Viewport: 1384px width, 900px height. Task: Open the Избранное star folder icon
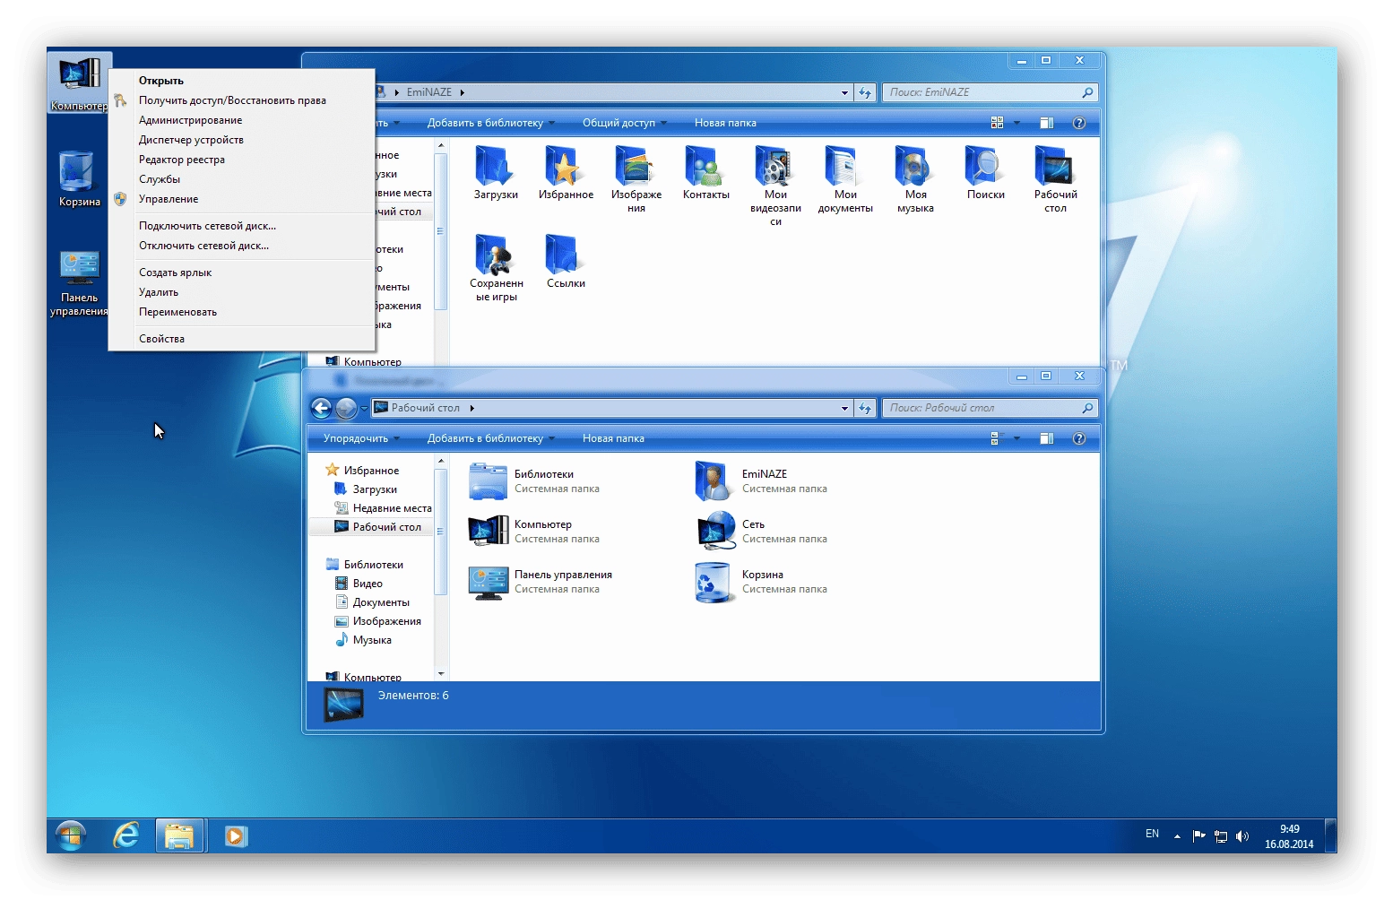565,167
